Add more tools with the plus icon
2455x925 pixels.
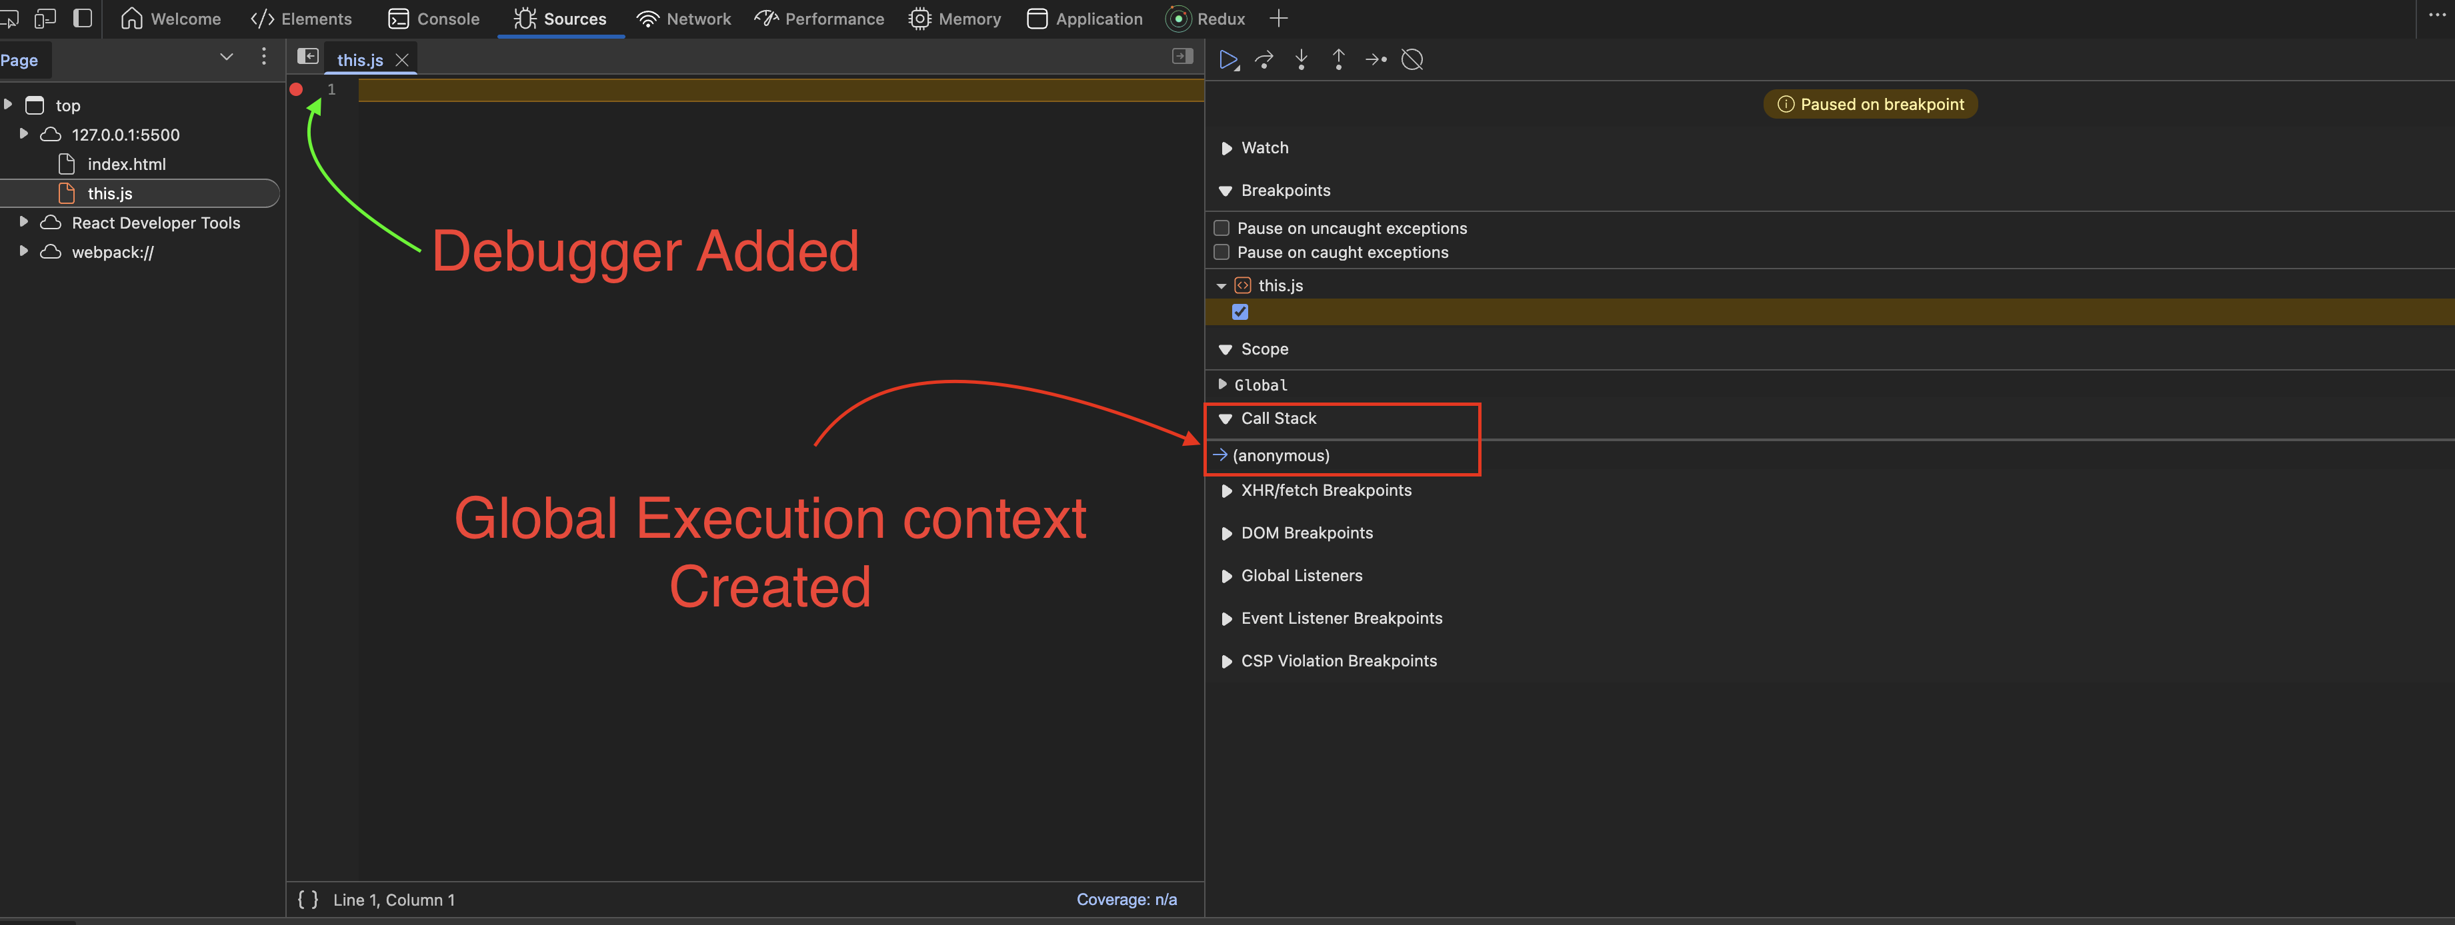[1279, 18]
